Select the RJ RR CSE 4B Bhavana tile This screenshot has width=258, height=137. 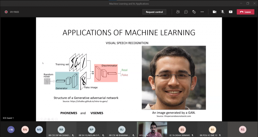click(122, 130)
